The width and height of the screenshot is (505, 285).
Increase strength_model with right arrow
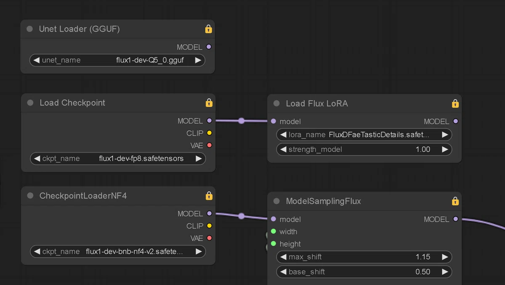click(444, 149)
